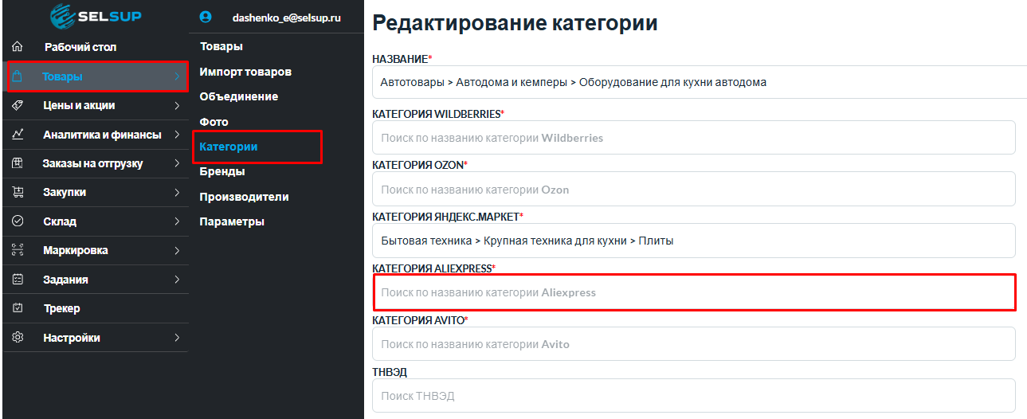This screenshot has height=419, width=1027.
Task: Click the Название category name field
Action: [x=700, y=82]
